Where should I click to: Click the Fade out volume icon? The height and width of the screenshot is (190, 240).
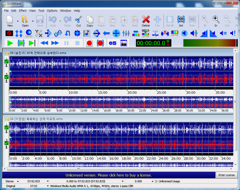(213, 33)
